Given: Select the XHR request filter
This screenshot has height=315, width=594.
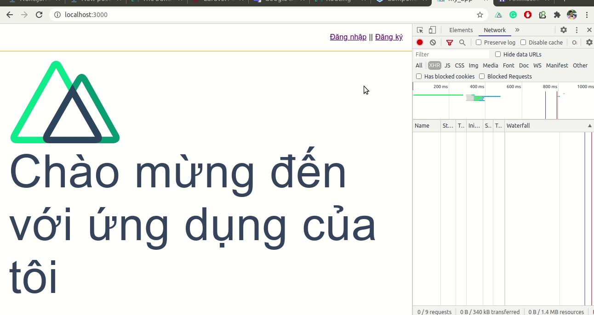Looking at the screenshot, I should (x=434, y=65).
